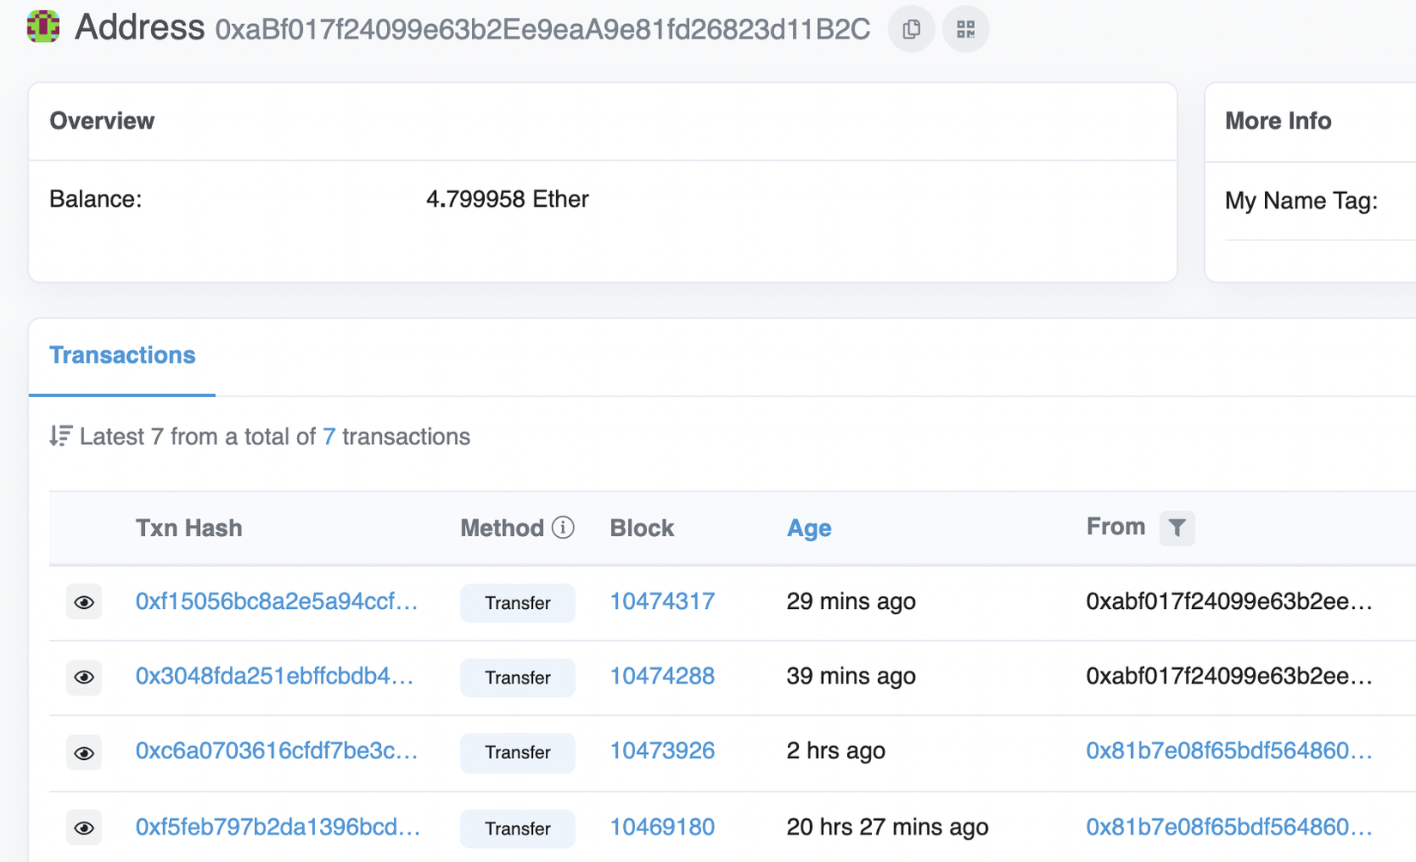The image size is (1416, 862).
Task: Click the Transfer method badge for block 10474317
Action: pos(517,603)
